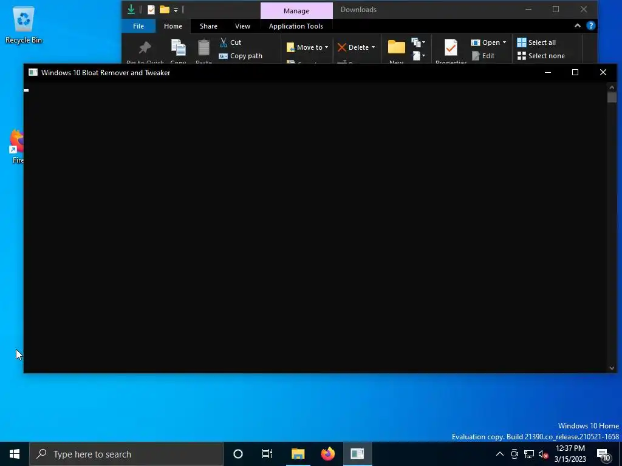Open the New item dropdown icon
The width and height of the screenshot is (622, 466).
pos(419,42)
